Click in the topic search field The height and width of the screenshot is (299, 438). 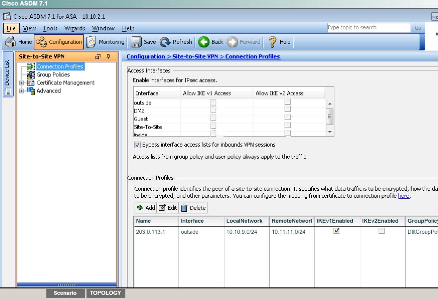point(368,28)
